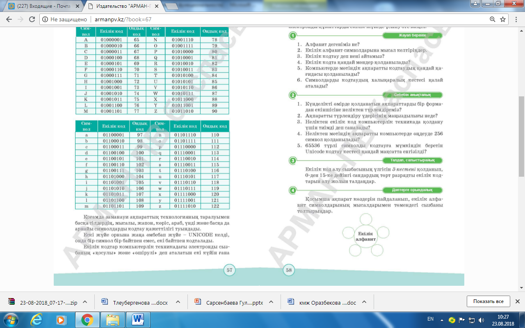Image resolution: width=525 pixels, height=328 pixels.
Task: Expand options for the Тлеубергенова docx download
Action: pyautogui.click(x=178, y=302)
